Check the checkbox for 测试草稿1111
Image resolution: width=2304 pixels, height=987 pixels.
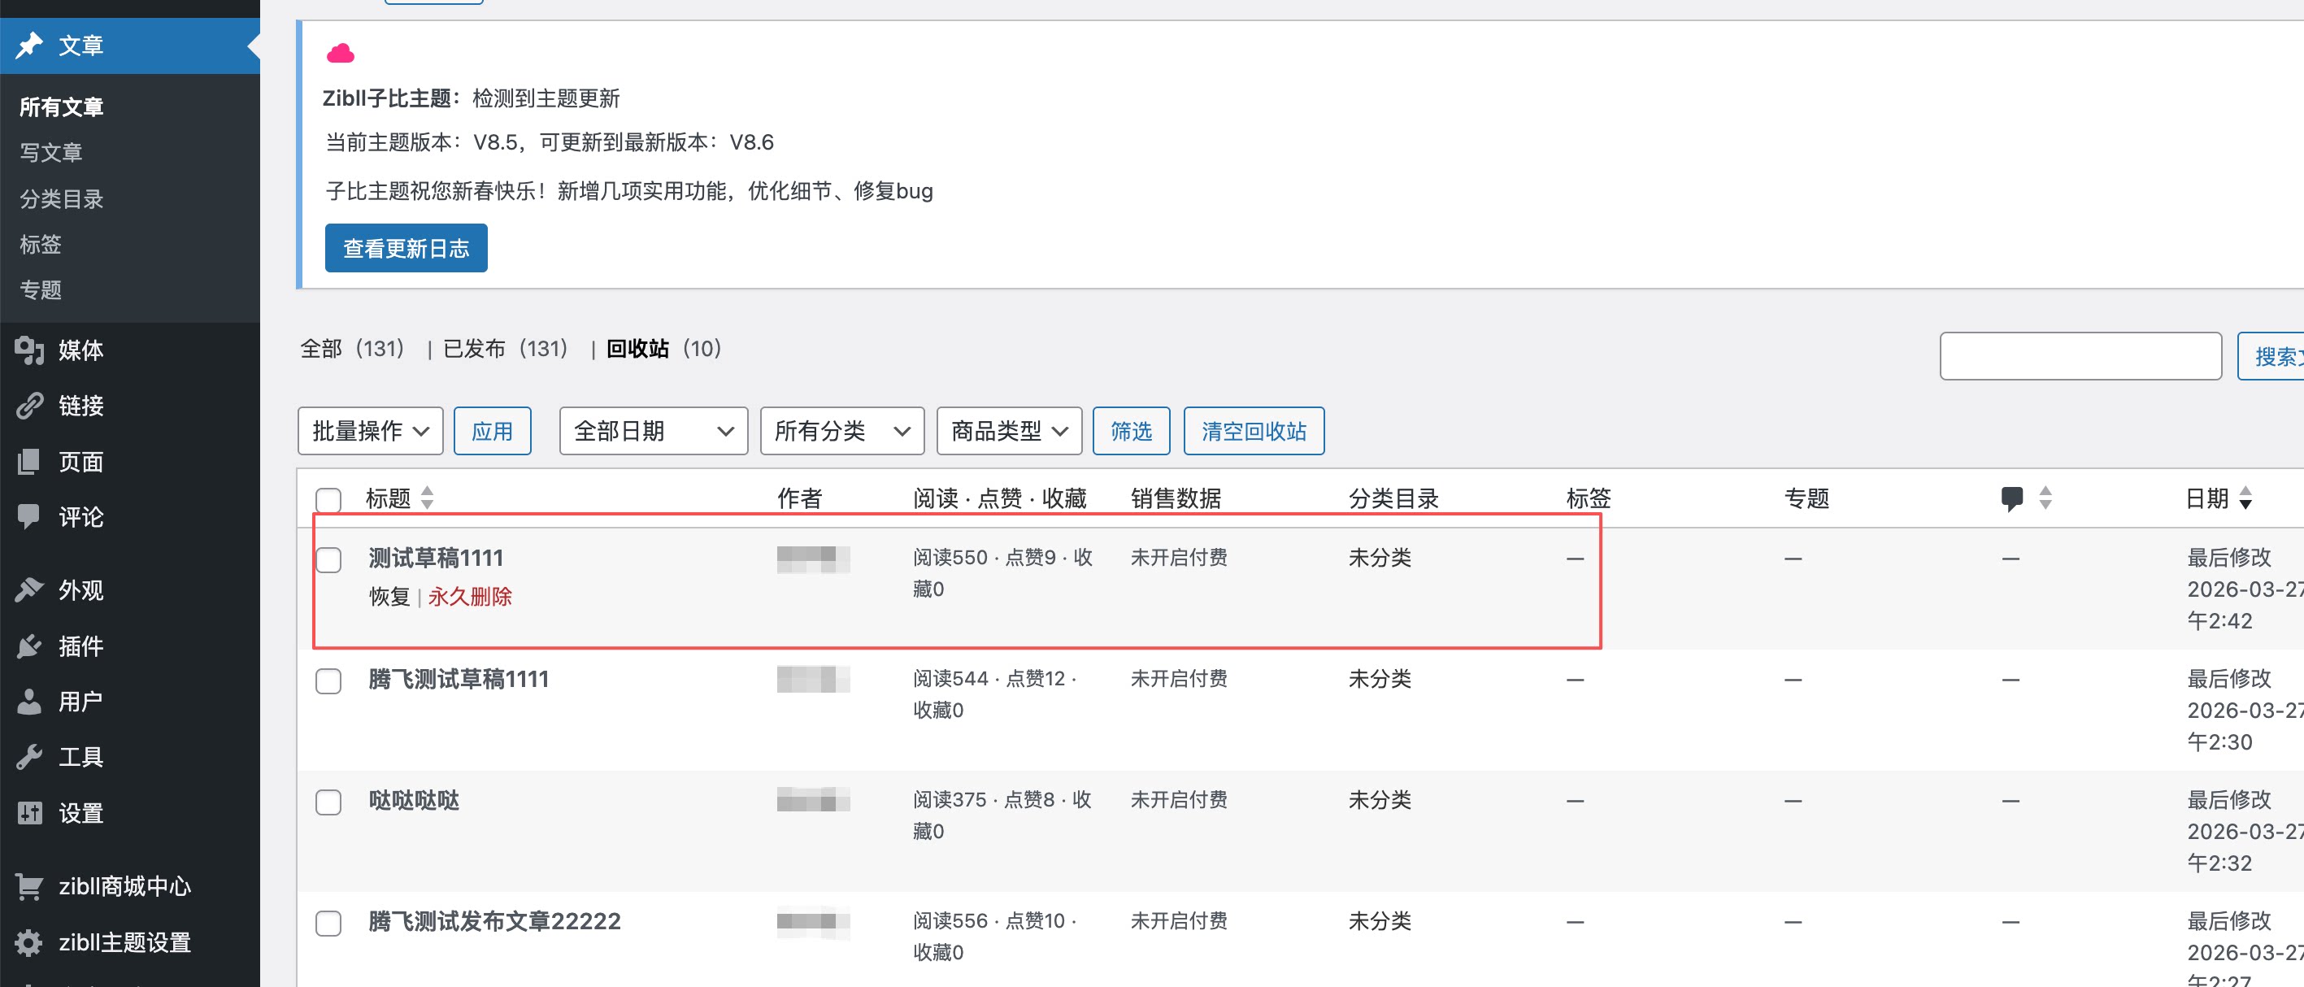point(328,559)
